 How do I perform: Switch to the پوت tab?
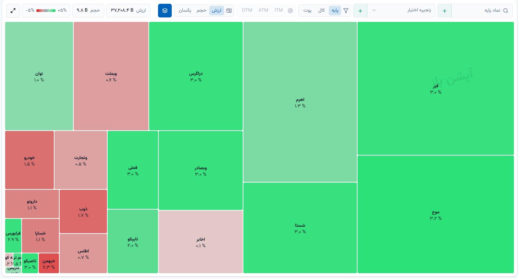tap(308, 11)
